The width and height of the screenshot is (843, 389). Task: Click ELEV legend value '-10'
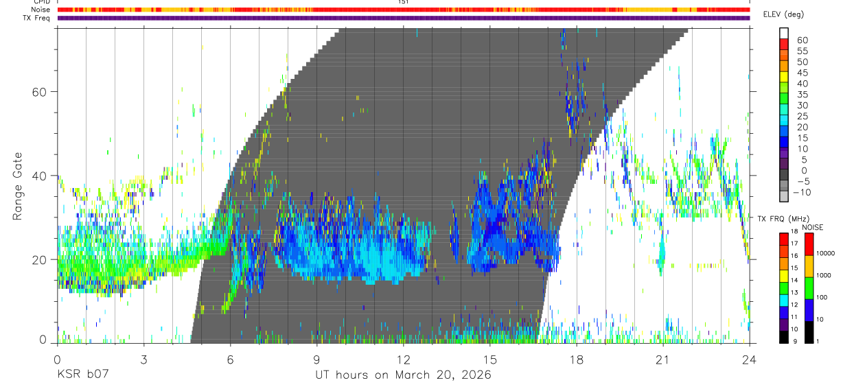[x=802, y=192]
